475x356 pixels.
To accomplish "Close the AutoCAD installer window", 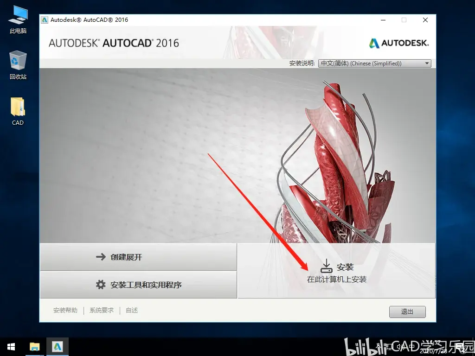I will click(425, 20).
